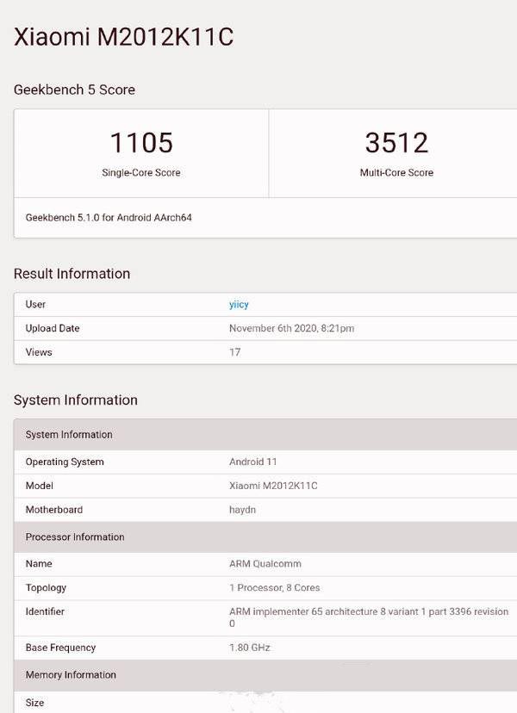Viewport: 517px width, 713px height.
Task: Select the 'Memory Information' table header
Action: point(265,675)
